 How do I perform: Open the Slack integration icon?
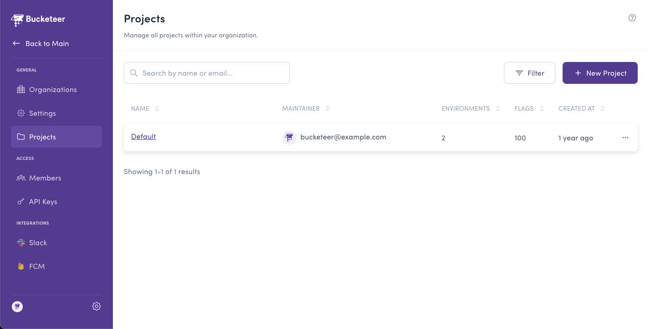coord(21,242)
